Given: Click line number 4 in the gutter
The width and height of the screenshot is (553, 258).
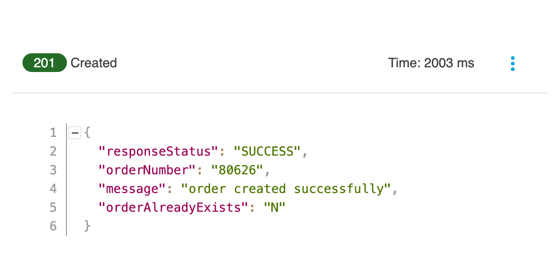Looking at the screenshot, I should point(53,189).
